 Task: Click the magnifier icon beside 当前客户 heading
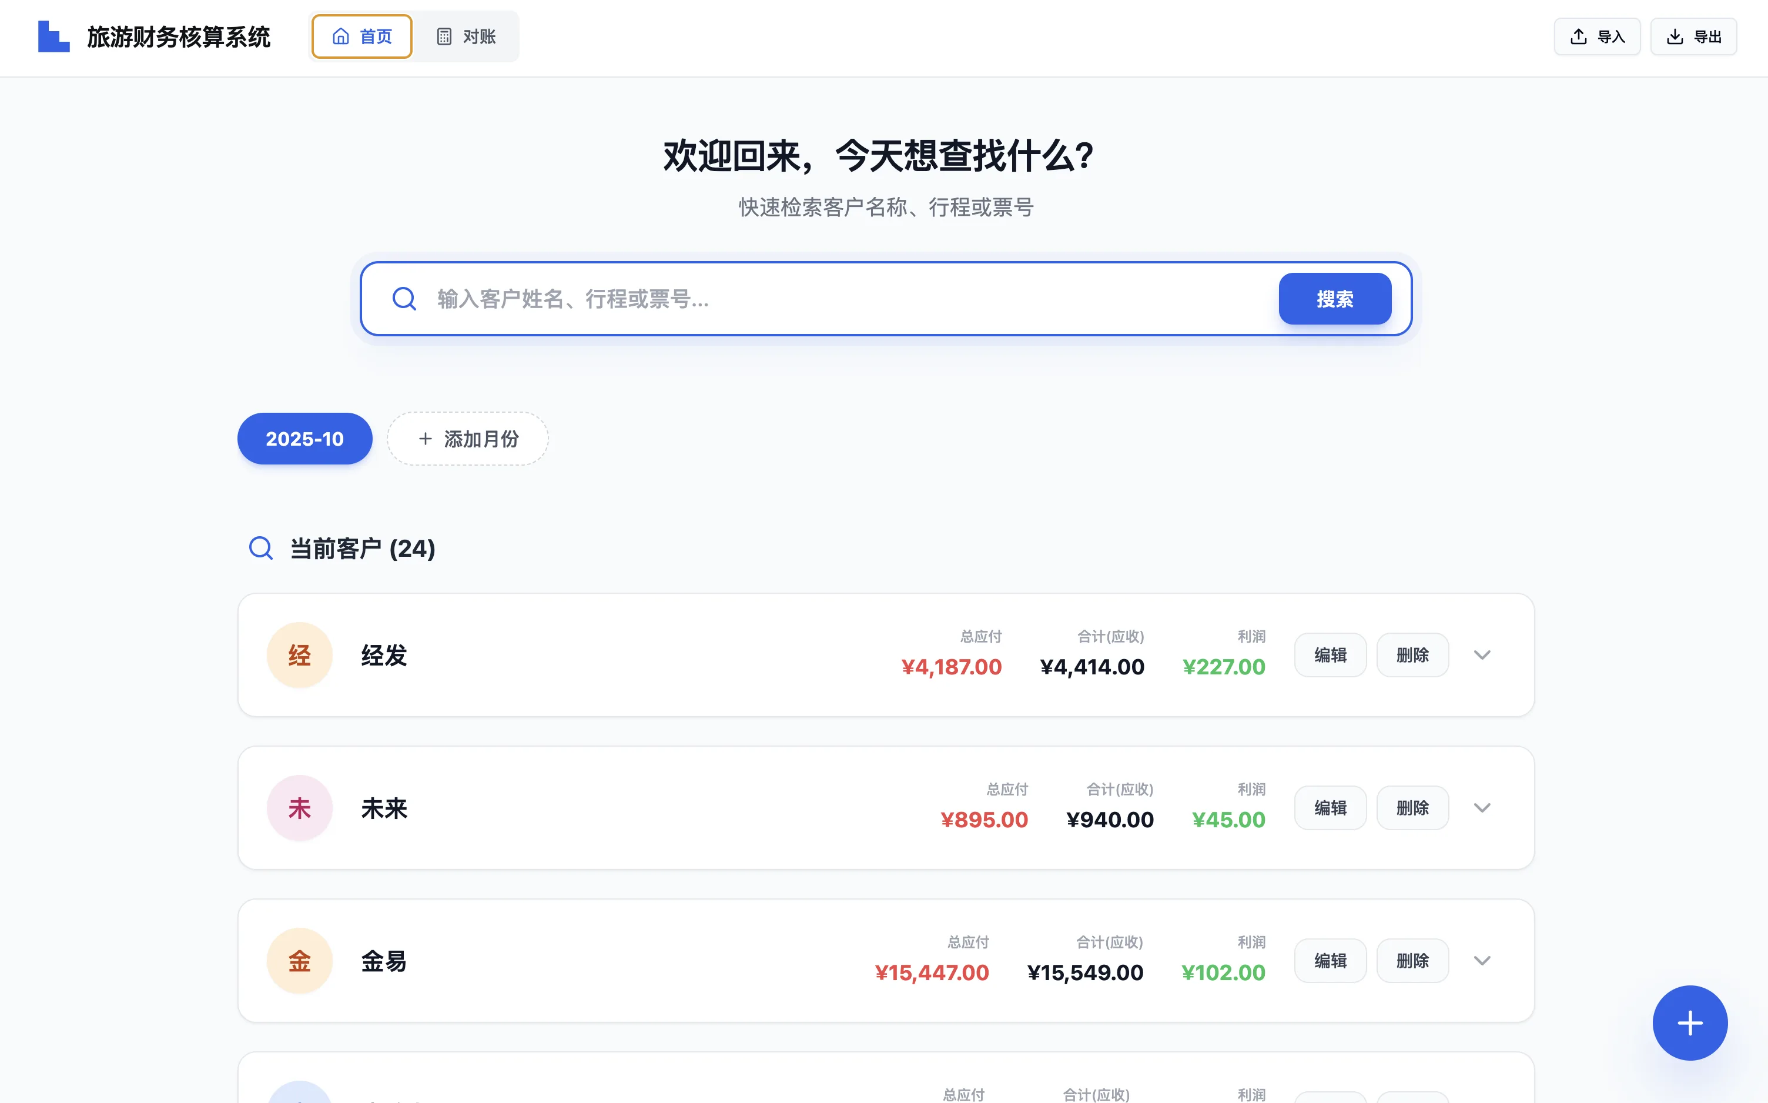[x=261, y=548]
